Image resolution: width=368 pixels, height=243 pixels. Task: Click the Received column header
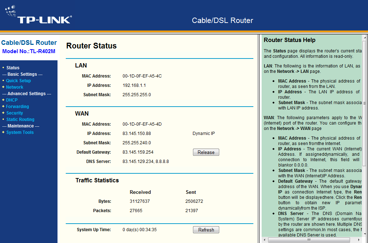pos(140,192)
